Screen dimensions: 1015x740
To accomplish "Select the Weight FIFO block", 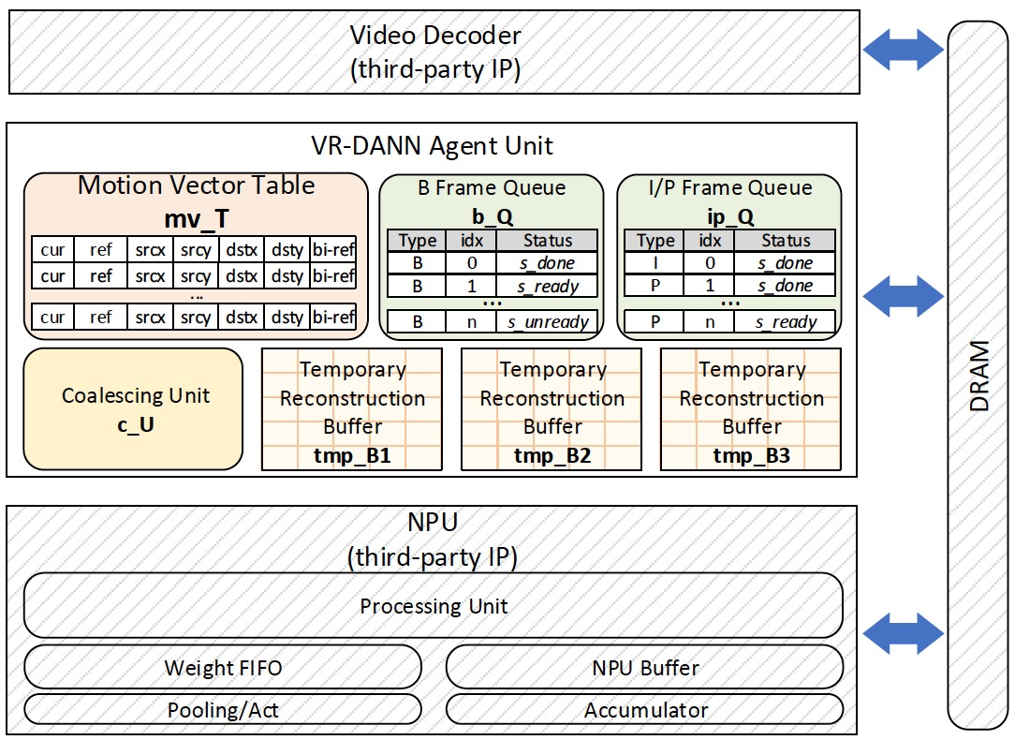I will pos(223,668).
